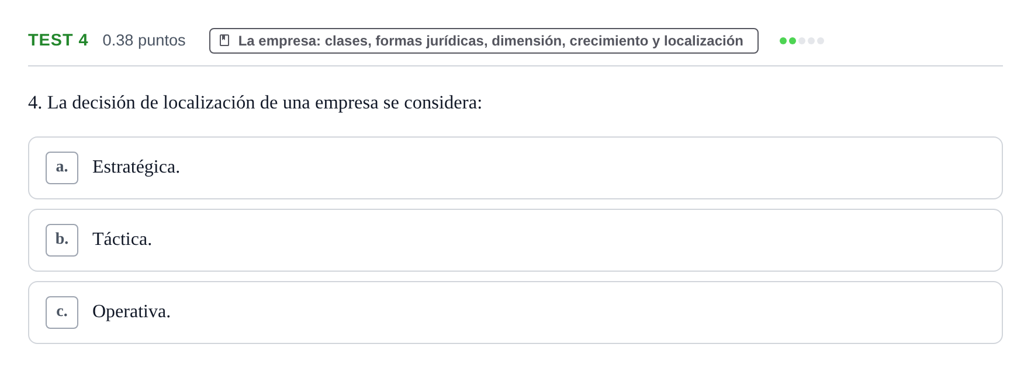
Task: Click the fourth gray difficulty dot
Action: click(811, 41)
